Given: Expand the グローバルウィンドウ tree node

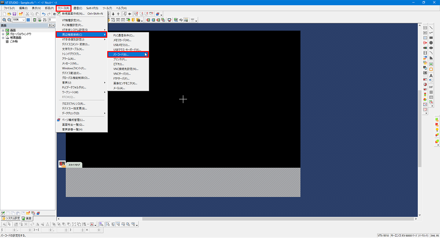Looking at the screenshot, I should pyautogui.click(x=3, y=34).
